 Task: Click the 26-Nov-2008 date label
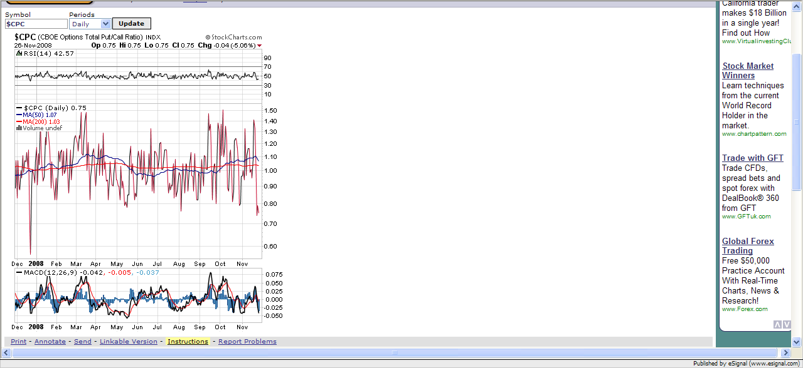[33, 45]
